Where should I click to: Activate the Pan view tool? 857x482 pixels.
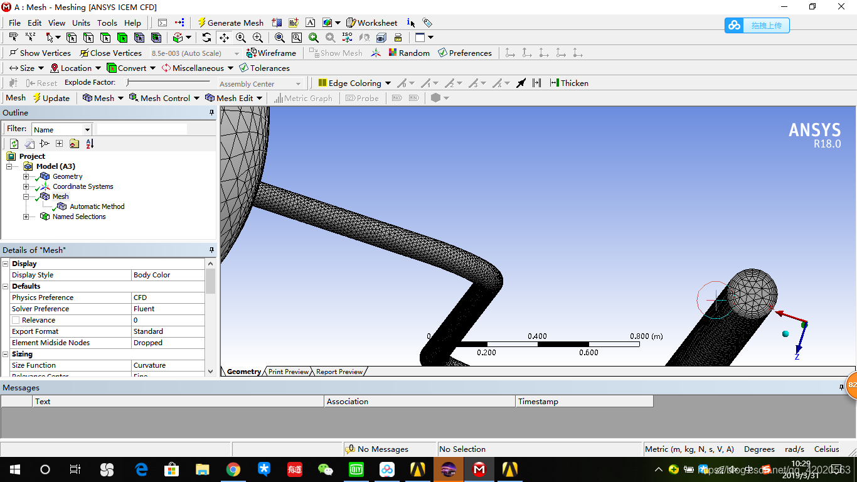(x=224, y=38)
